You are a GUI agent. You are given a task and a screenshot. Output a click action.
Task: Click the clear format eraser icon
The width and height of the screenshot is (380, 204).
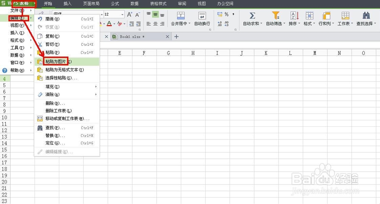point(119,24)
